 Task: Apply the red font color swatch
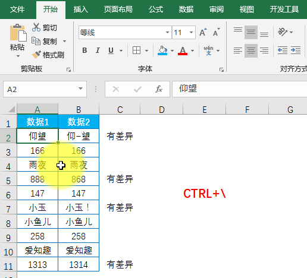[x=183, y=50]
